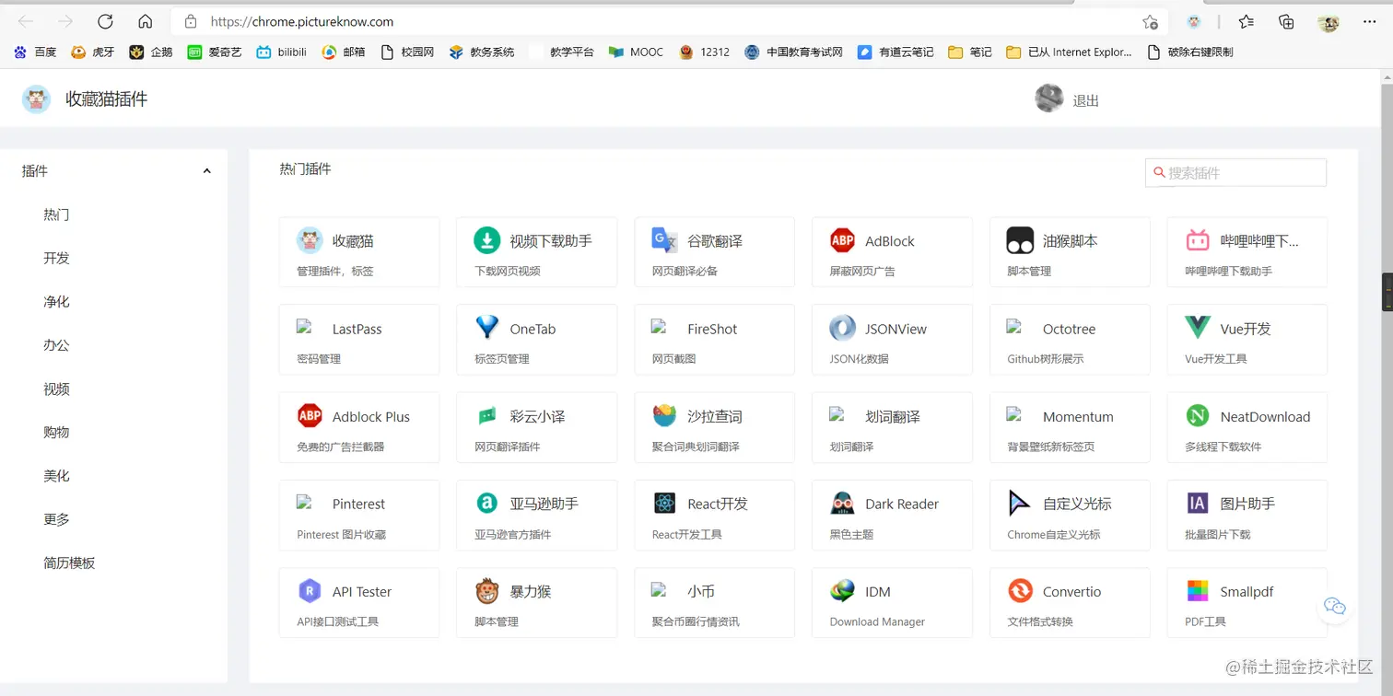Select the green 彩云小译 icon
The height and width of the screenshot is (696, 1393).
[486, 416]
